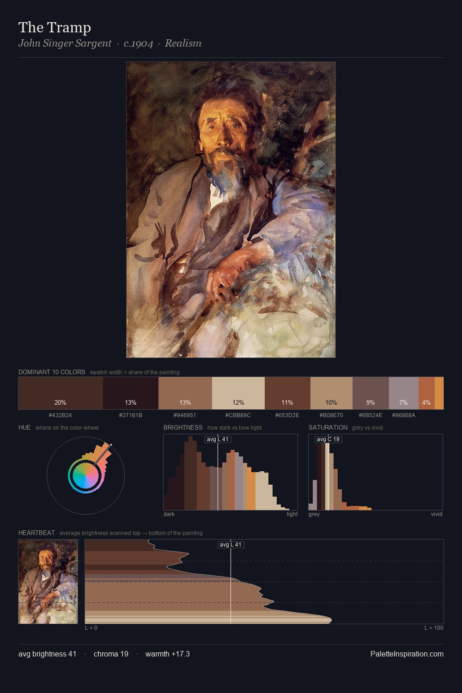The image size is (462, 693).
Task: Click the 'SATURATION' section heading
Action: tap(328, 427)
